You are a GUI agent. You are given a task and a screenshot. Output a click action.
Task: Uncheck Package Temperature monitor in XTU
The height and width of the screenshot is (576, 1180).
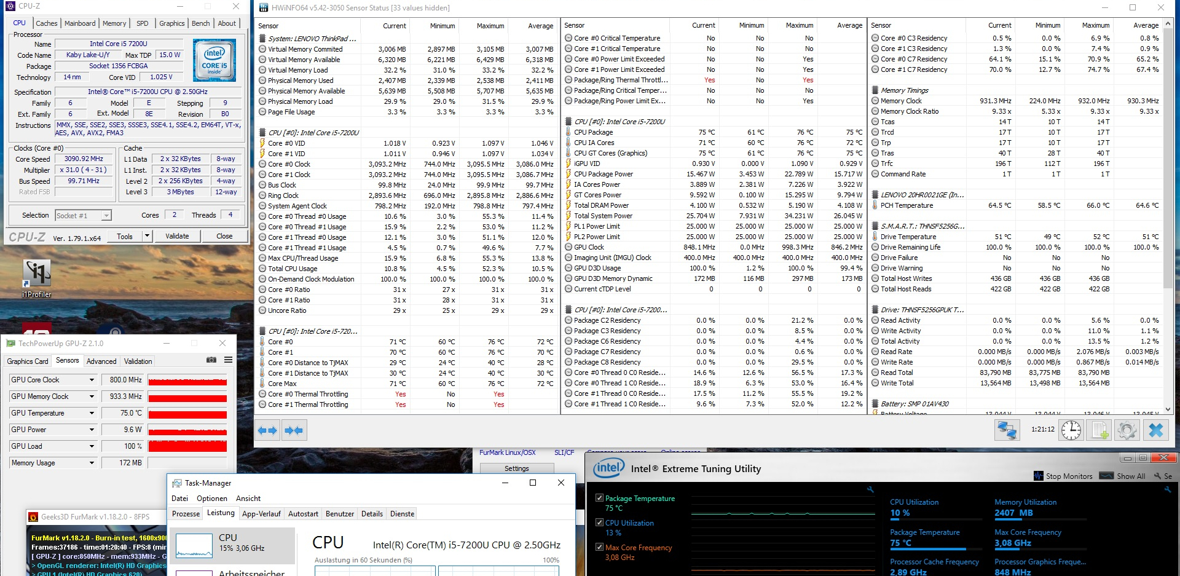[599, 498]
